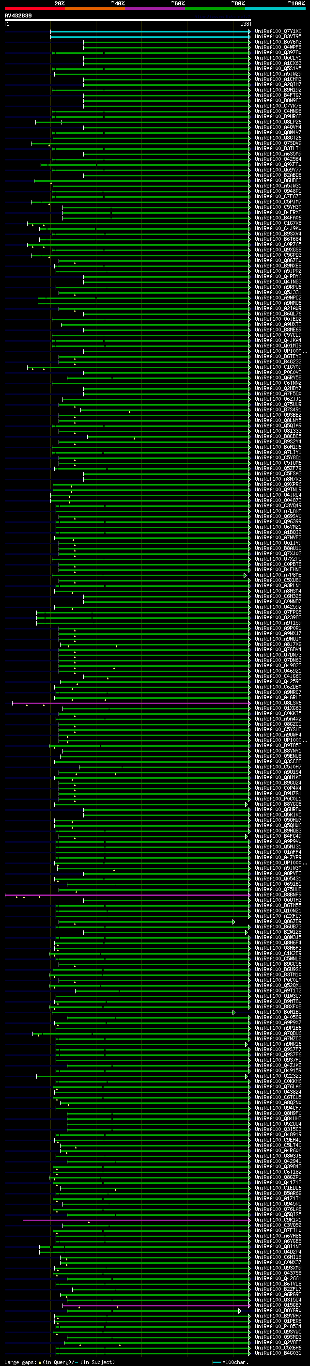The width and height of the screenshot is (310, 1366).
Task: Open hit label UniRef100_Q42564
Action: point(278,159)
